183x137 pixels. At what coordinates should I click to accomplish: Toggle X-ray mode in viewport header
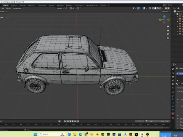150,8
